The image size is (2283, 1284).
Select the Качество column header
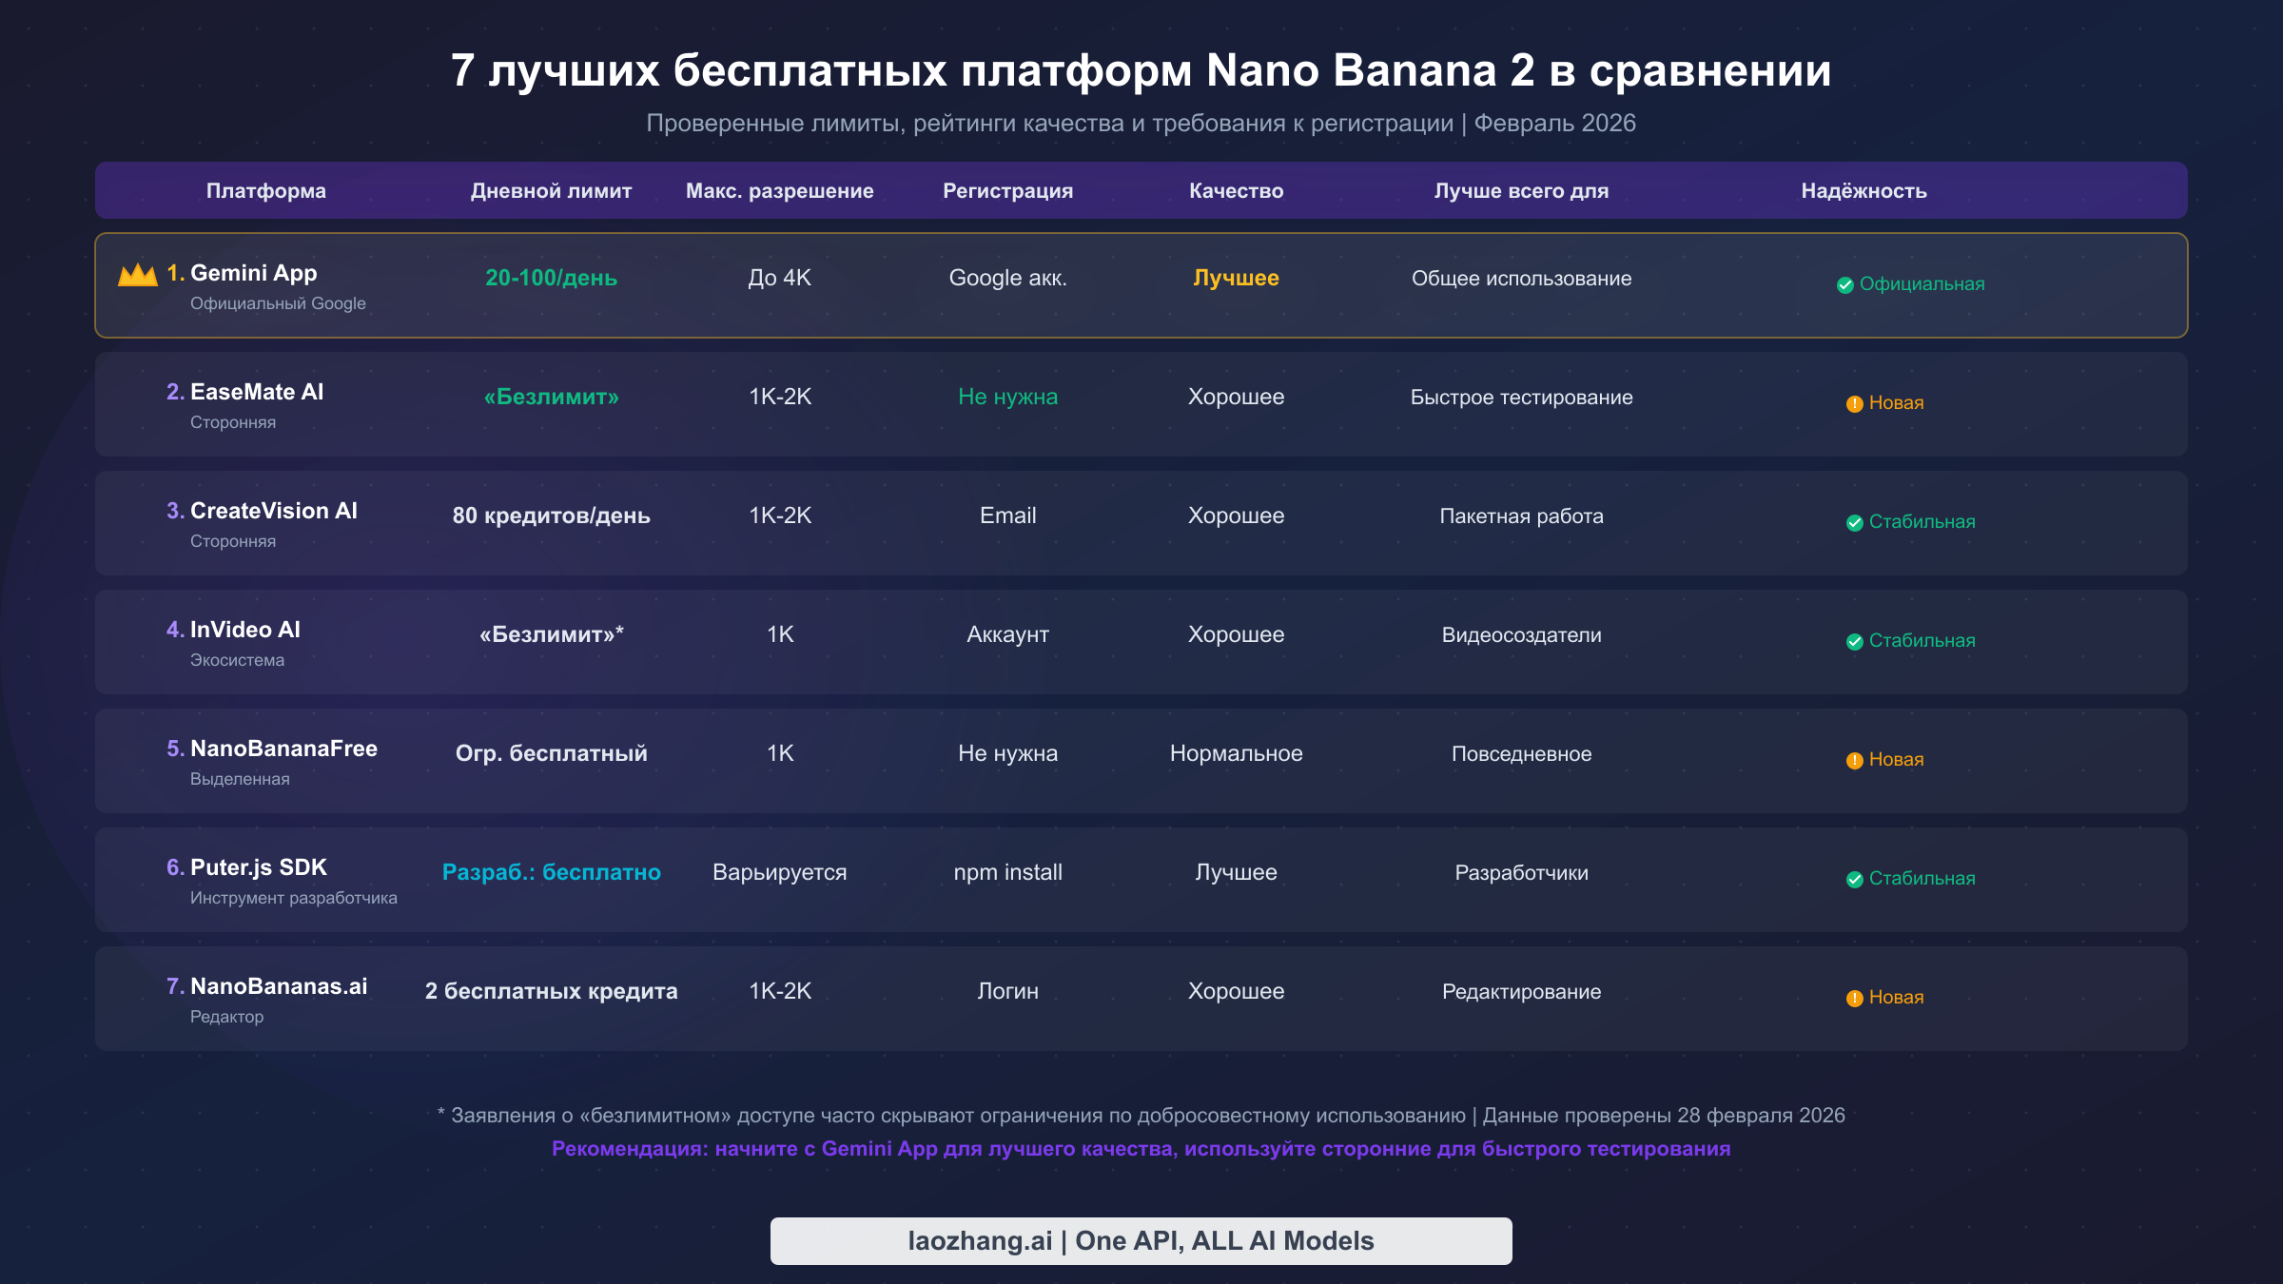point(1237,190)
